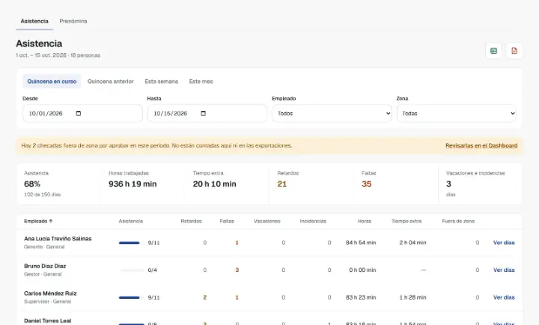Click the Hasta date input 10/15/2026
539x325 pixels.
point(207,114)
